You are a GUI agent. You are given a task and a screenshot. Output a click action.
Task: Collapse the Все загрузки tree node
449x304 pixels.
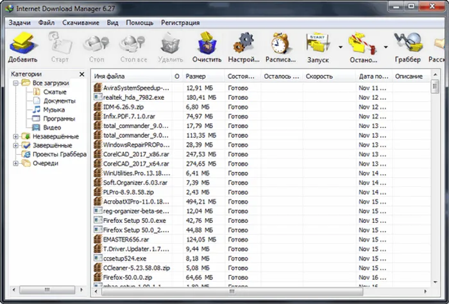coord(16,83)
